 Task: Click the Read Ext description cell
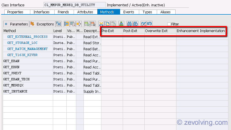point(92,37)
